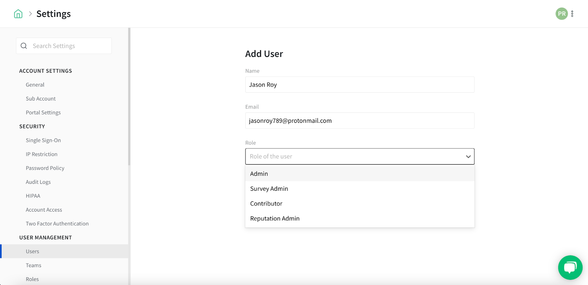Open the chat support widget
Viewport: 588px width, 285px height.
click(x=570, y=267)
